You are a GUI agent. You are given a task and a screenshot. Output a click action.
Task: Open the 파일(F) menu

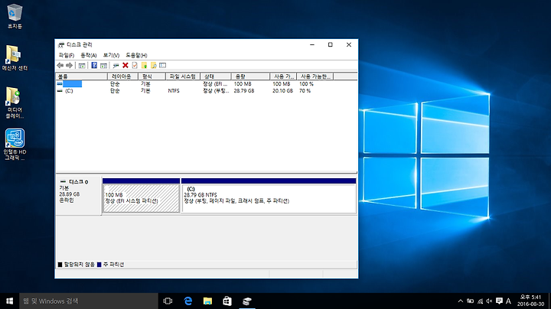(67, 55)
